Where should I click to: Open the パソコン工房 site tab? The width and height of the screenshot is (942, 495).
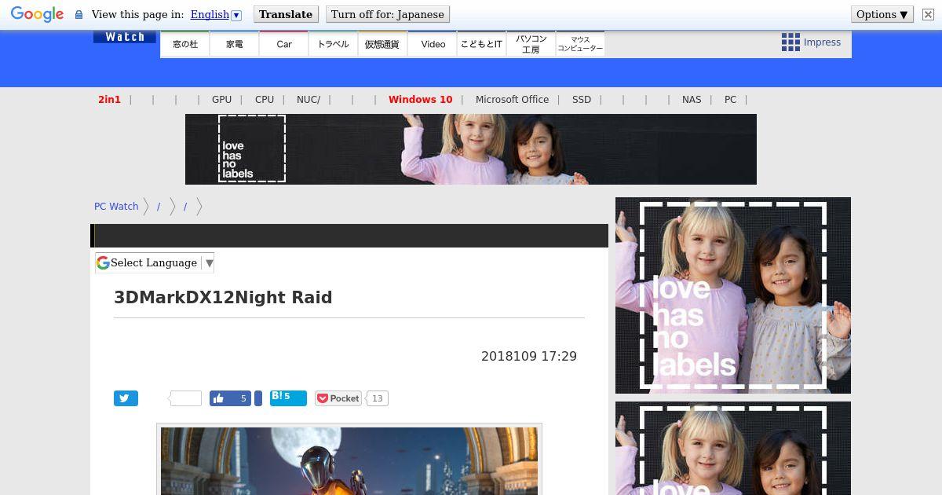[x=531, y=44]
